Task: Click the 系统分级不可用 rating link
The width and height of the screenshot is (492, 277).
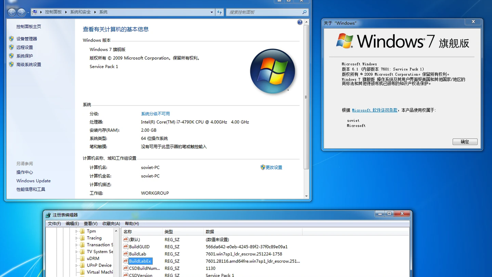Action: [155, 114]
